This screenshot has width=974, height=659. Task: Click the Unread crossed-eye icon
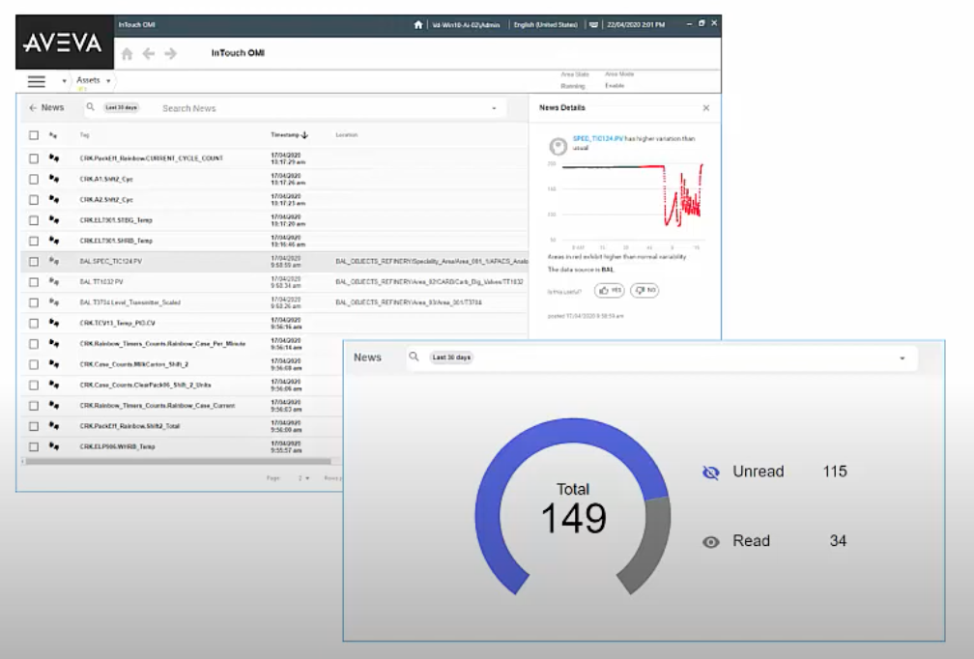point(711,473)
